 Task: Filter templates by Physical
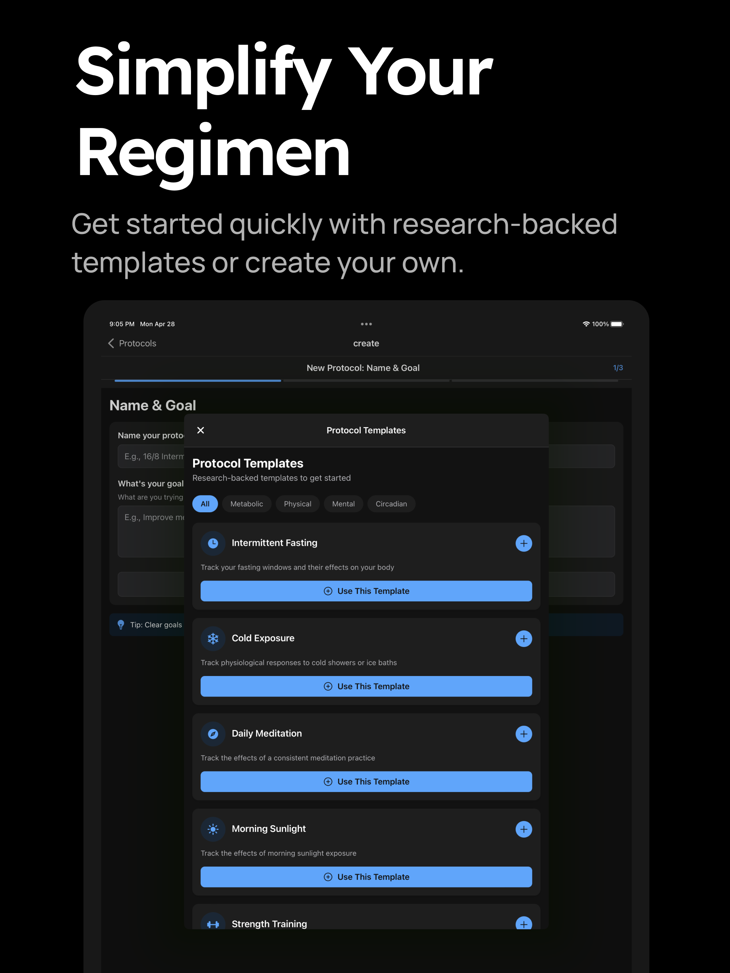coord(297,504)
